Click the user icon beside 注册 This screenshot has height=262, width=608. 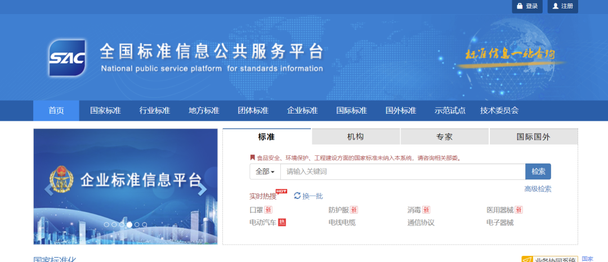tap(555, 6)
